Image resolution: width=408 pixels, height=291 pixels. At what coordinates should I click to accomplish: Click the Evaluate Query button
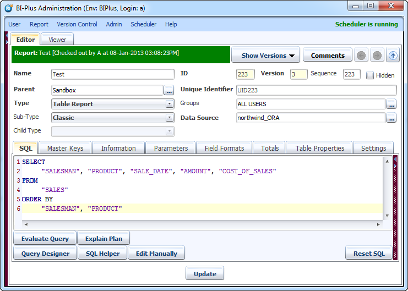[45, 239]
